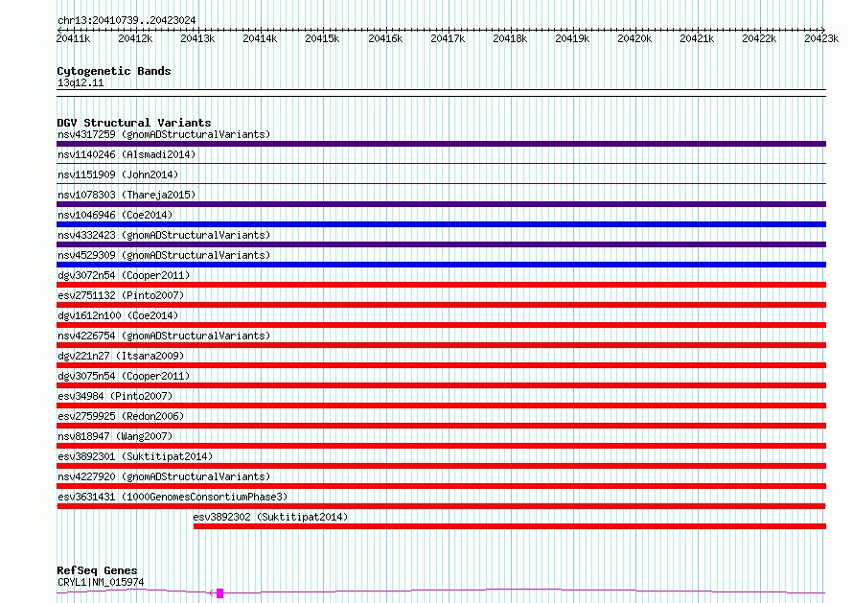Click the nsv818947 (Wang2007) label

115,436
